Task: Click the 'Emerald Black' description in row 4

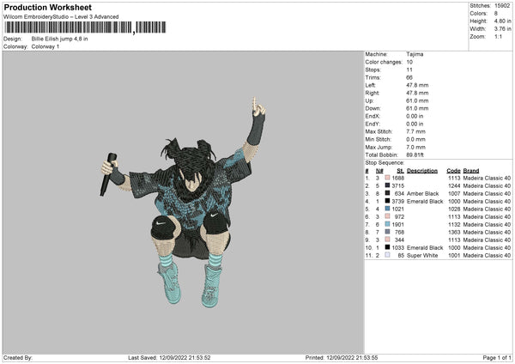Action: tap(425, 201)
